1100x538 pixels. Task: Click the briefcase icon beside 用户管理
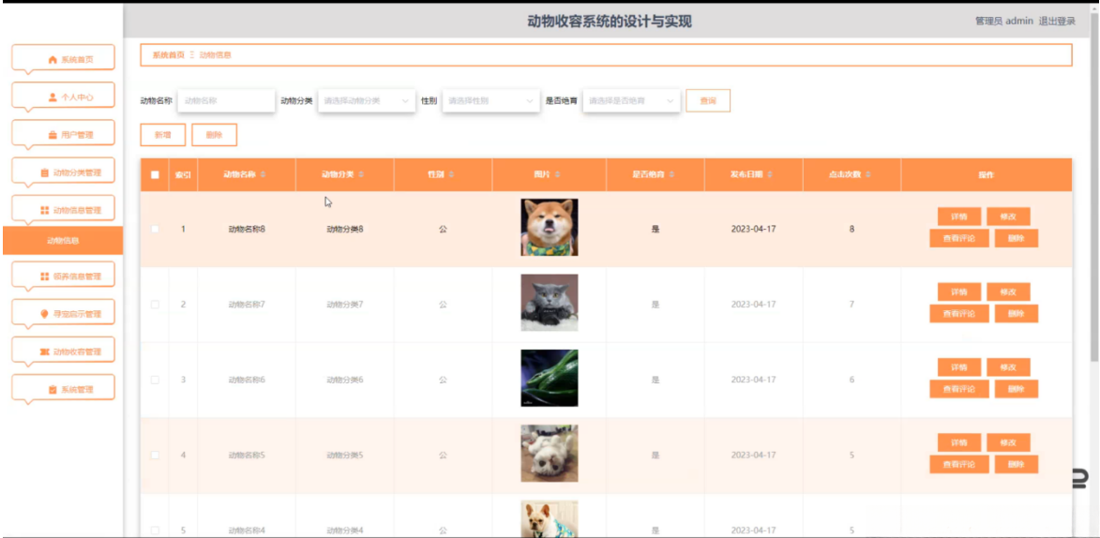tap(53, 135)
